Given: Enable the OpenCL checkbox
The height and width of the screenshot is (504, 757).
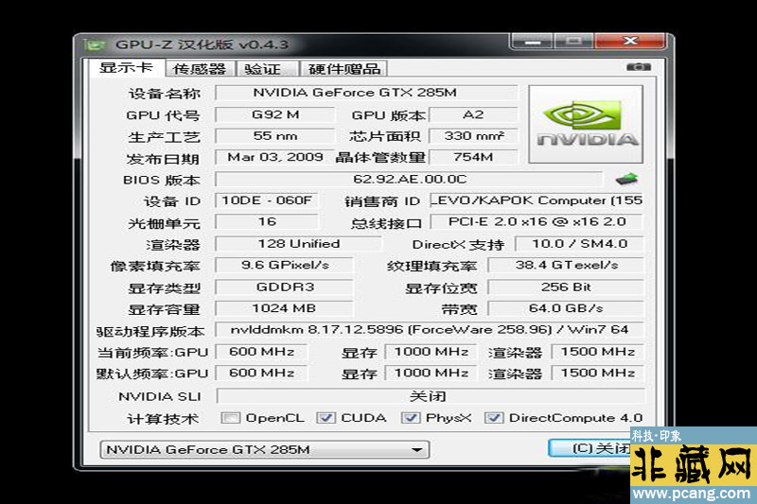Looking at the screenshot, I should [x=230, y=418].
